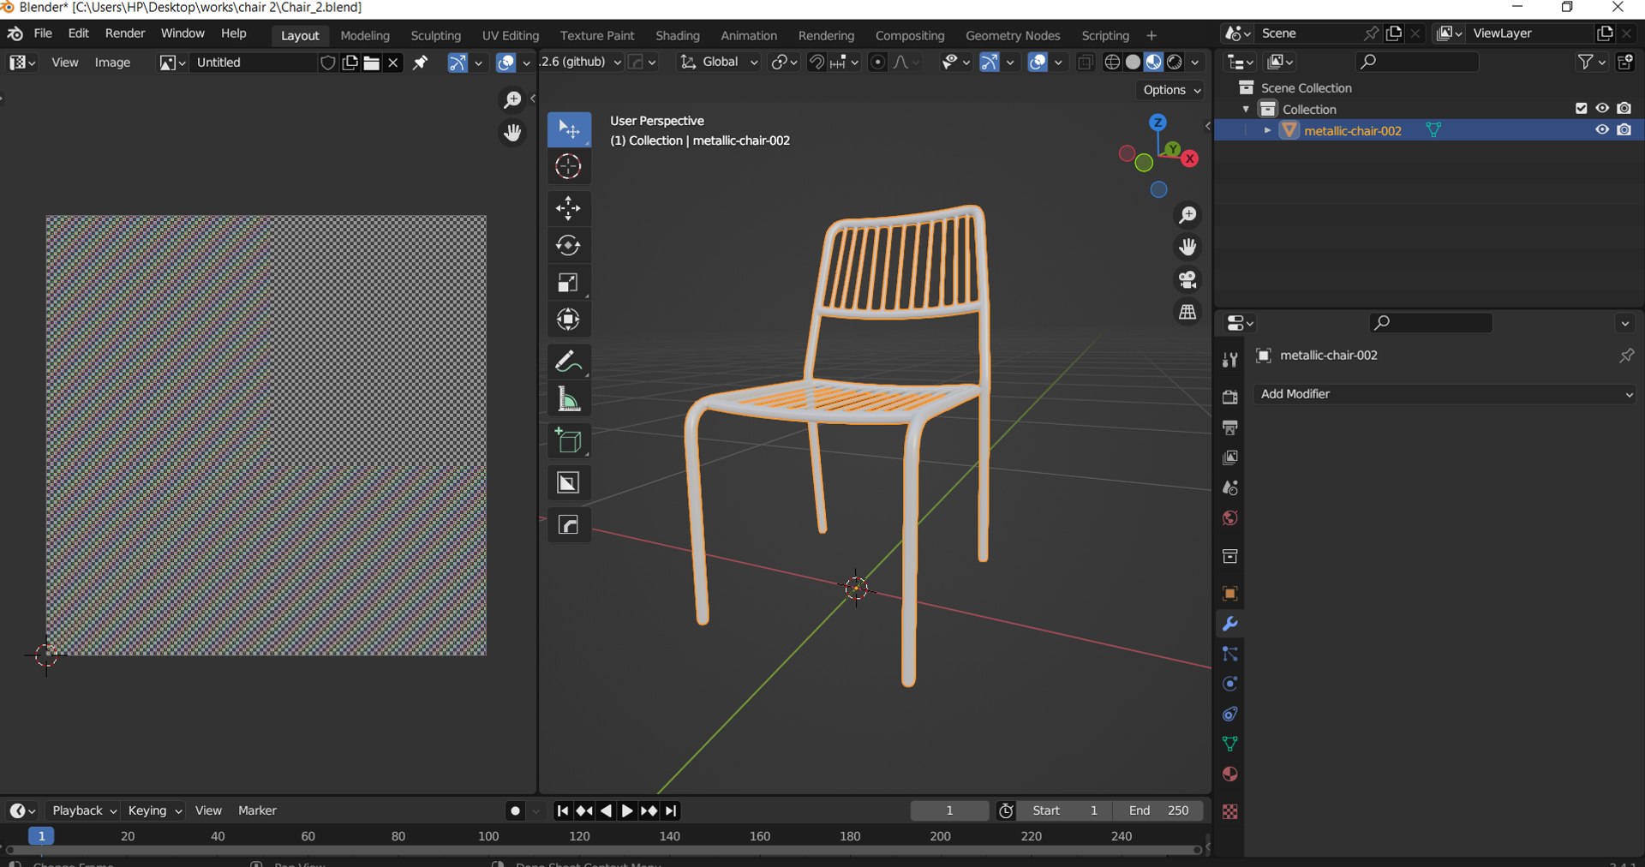Open the Tool properties tab

pyautogui.click(x=1229, y=360)
